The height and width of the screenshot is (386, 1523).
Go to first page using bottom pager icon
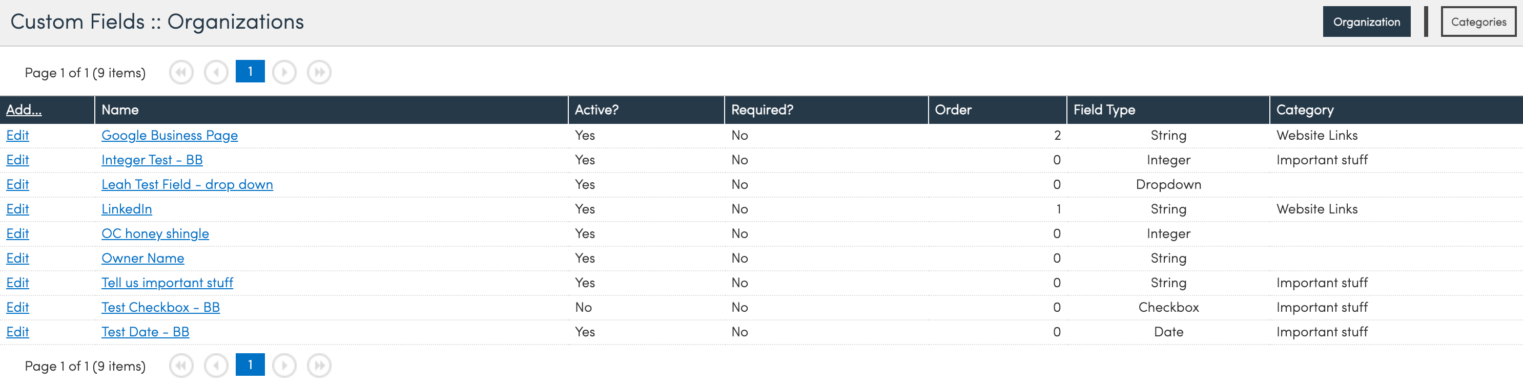181,366
